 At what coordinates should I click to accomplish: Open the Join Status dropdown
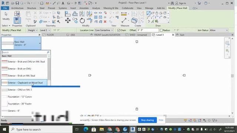pos(218,30)
